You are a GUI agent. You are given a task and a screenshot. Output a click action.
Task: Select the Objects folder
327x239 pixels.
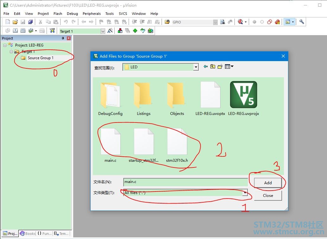[177, 98]
